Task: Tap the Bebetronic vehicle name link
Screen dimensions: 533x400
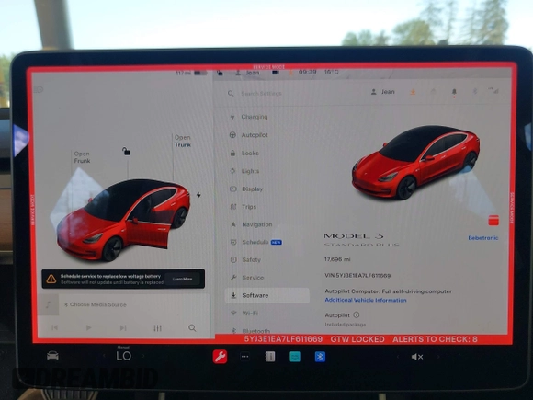Action: pos(483,238)
